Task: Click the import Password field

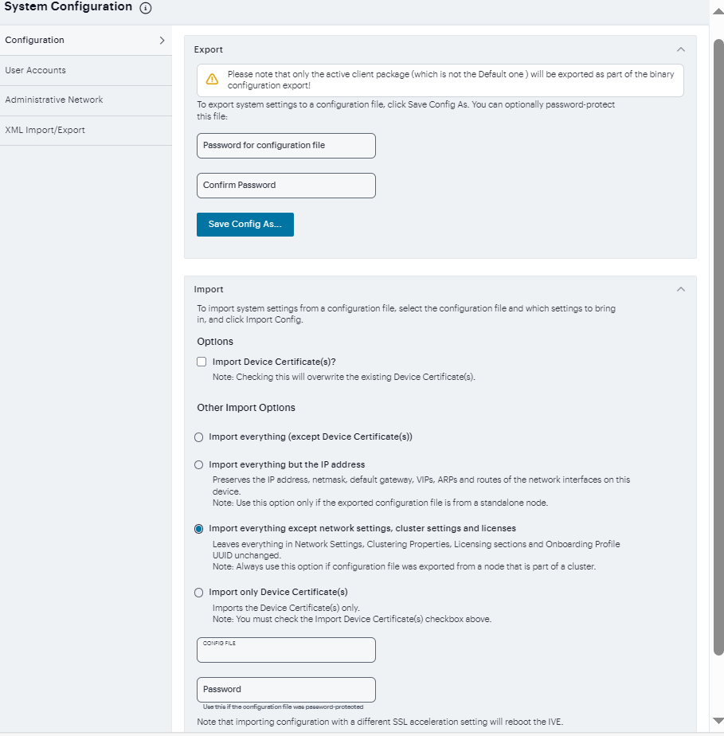Action: pyautogui.click(x=286, y=690)
